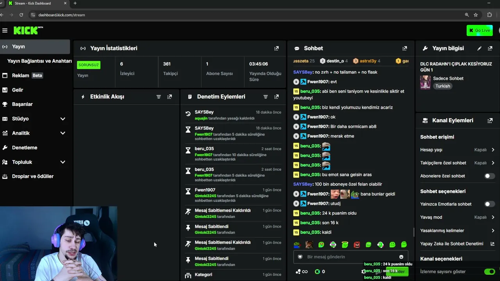Open Hesap yaşı setting
Viewport: 500px width, 281px height.
pyautogui.click(x=457, y=150)
